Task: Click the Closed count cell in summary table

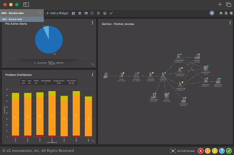Action: point(36,82)
